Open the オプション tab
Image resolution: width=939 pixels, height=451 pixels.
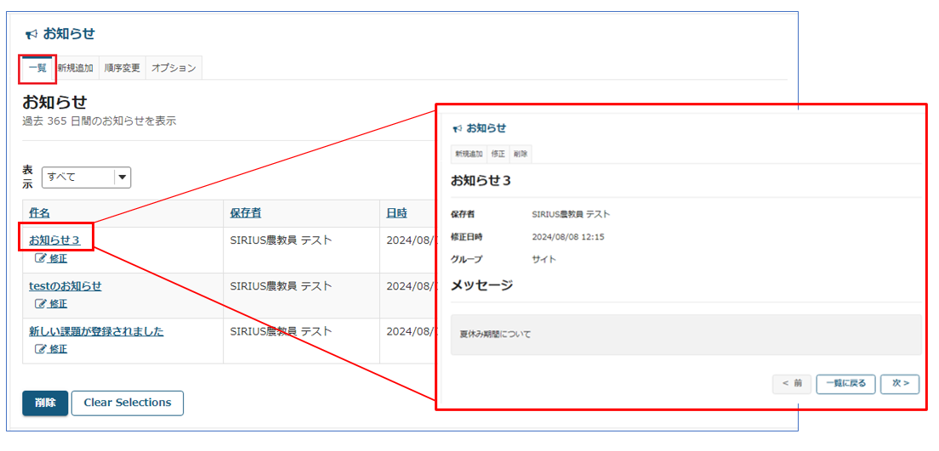[174, 68]
